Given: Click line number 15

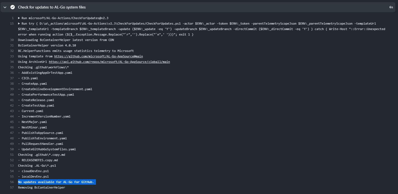Looking at the screenshot, I should 12,23.
